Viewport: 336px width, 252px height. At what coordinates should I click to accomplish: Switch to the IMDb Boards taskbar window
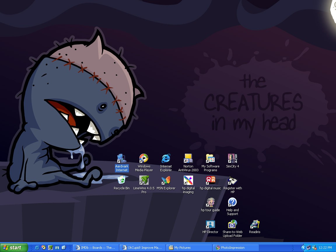96,248
